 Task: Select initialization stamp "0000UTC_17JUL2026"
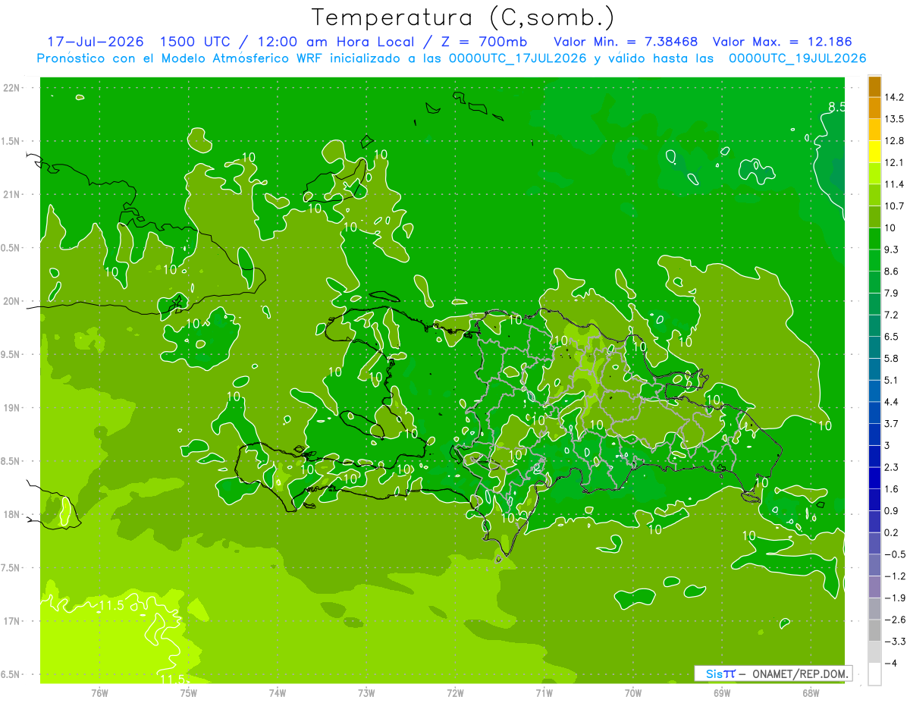coord(519,58)
